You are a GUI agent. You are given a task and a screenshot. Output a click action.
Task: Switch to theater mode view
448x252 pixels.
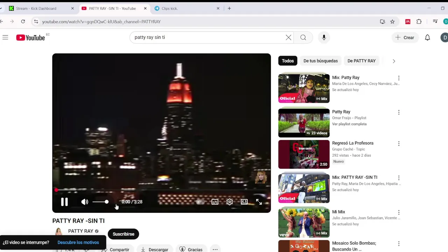pyautogui.click(x=244, y=202)
